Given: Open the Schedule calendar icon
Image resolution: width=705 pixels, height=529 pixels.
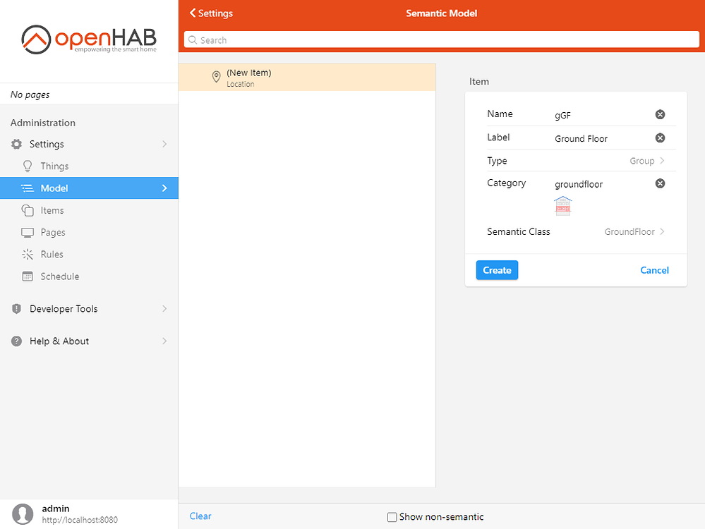Looking at the screenshot, I should pyautogui.click(x=26, y=276).
